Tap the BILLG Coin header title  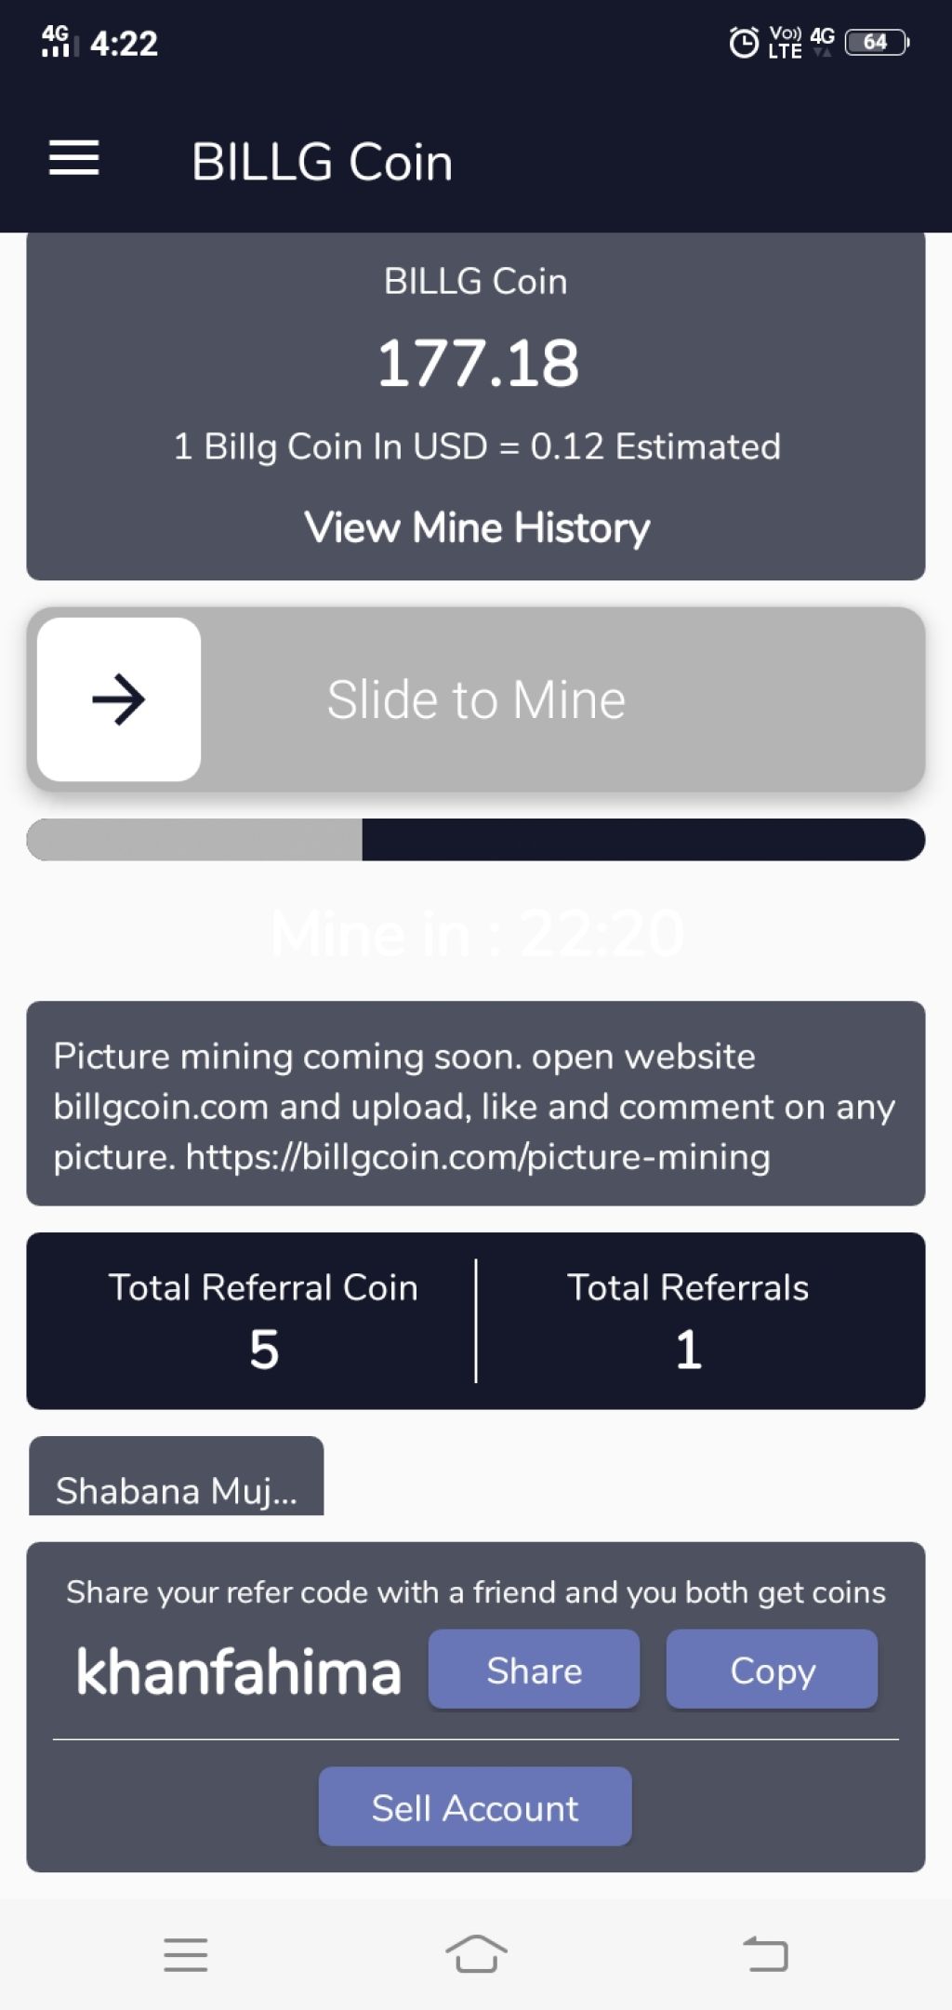tap(322, 162)
